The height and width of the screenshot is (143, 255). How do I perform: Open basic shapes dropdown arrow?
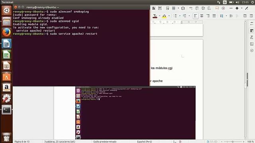242,8
